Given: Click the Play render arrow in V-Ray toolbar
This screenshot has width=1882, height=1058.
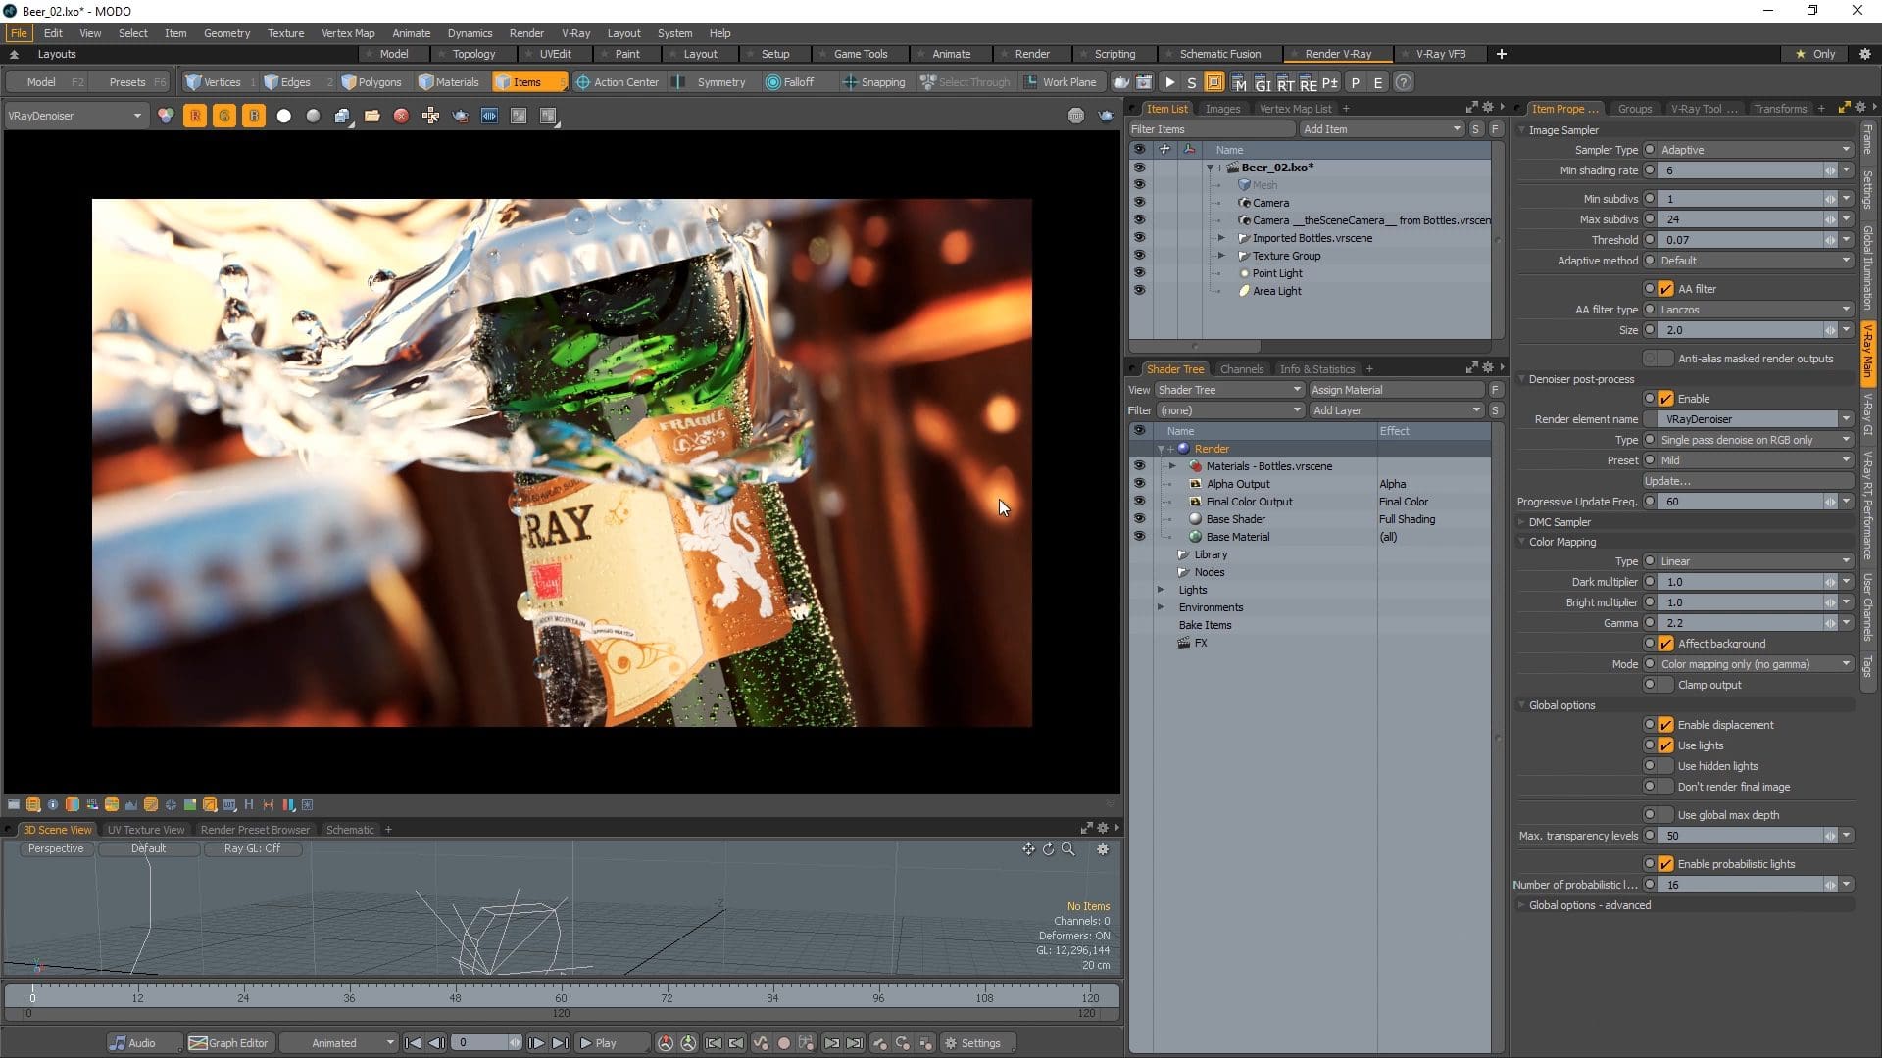Looking at the screenshot, I should coord(1169,82).
